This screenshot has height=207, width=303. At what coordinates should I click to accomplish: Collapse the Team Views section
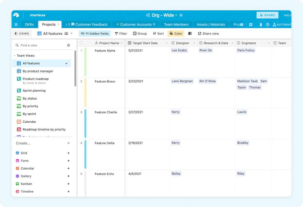pyautogui.click(x=15, y=55)
